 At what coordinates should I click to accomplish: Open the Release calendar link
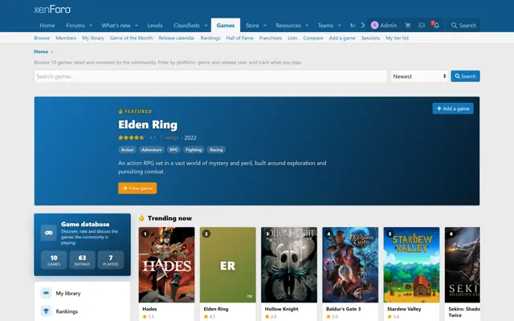pos(177,38)
